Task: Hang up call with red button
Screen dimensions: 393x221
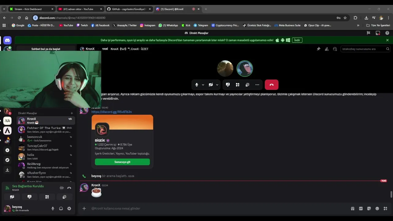Action: (x=271, y=85)
